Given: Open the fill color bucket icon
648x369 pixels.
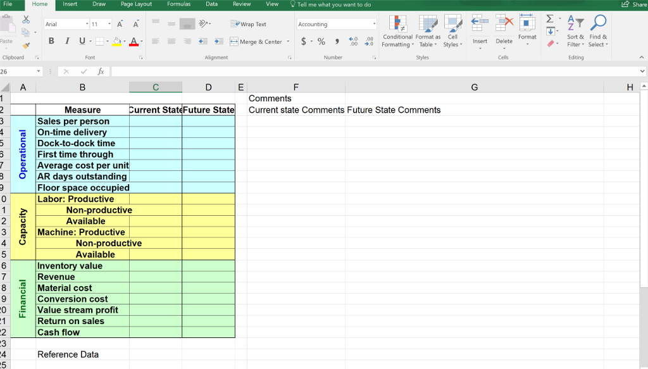Looking at the screenshot, I should [118, 41].
